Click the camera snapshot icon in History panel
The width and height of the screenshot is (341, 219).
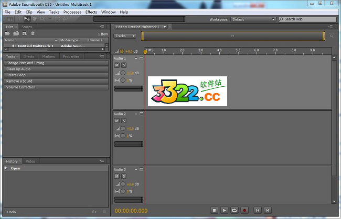[x=94, y=212]
